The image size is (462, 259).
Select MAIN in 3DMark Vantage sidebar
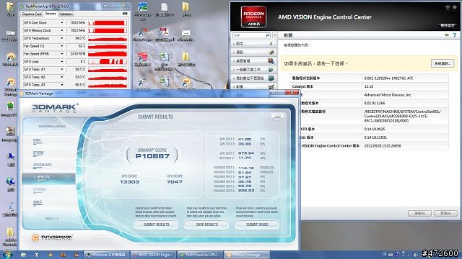click(37, 140)
